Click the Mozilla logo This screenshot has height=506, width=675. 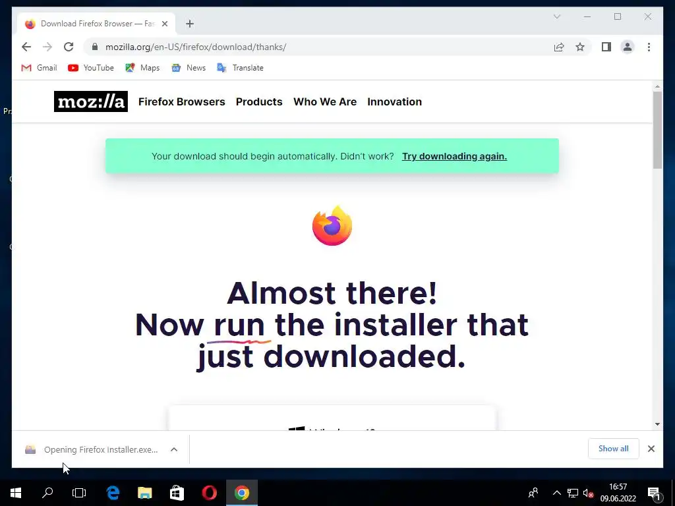coord(91,101)
